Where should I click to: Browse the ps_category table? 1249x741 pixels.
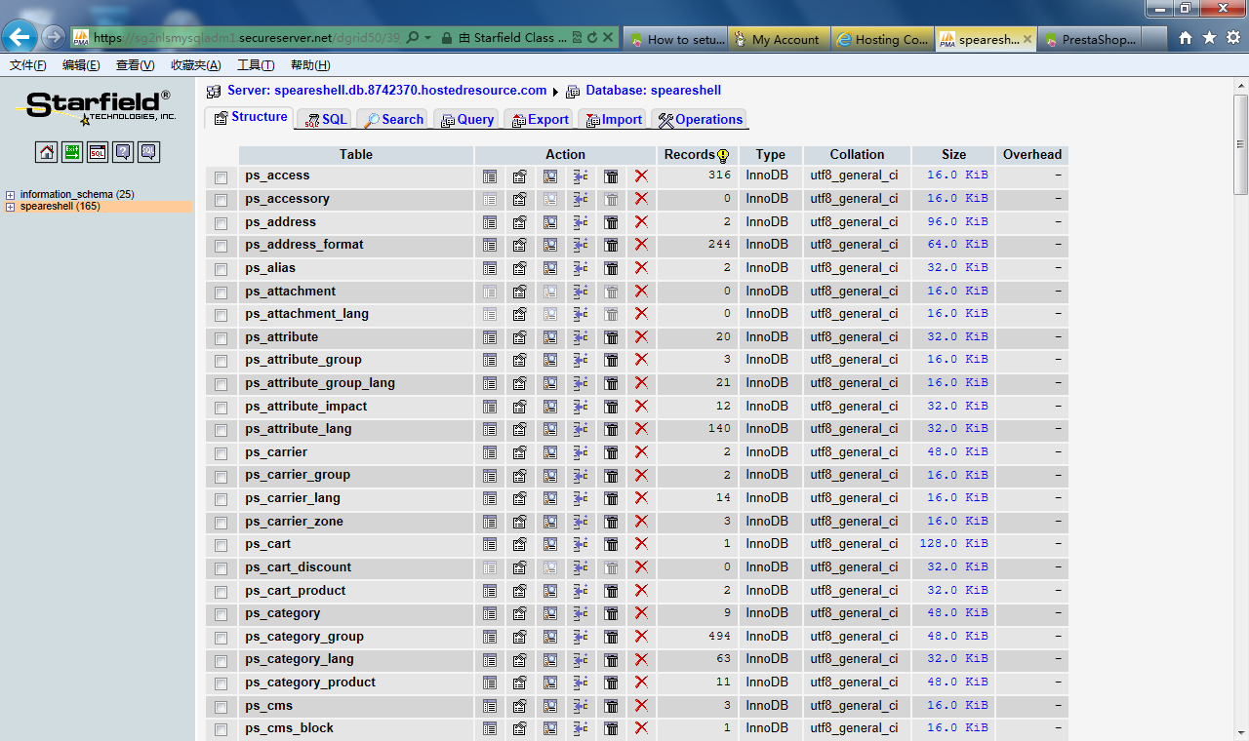pos(490,613)
